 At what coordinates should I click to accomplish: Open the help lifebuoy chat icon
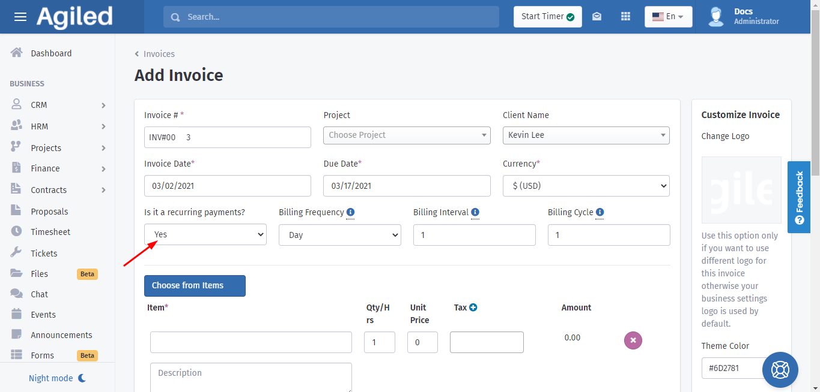click(780, 369)
